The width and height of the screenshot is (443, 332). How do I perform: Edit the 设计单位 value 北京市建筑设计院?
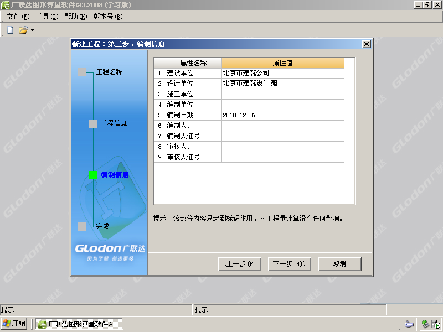(x=283, y=84)
